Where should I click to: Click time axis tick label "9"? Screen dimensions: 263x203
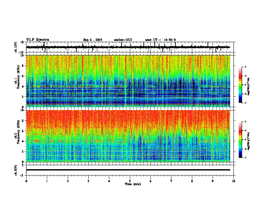pyautogui.click(x=213, y=181)
